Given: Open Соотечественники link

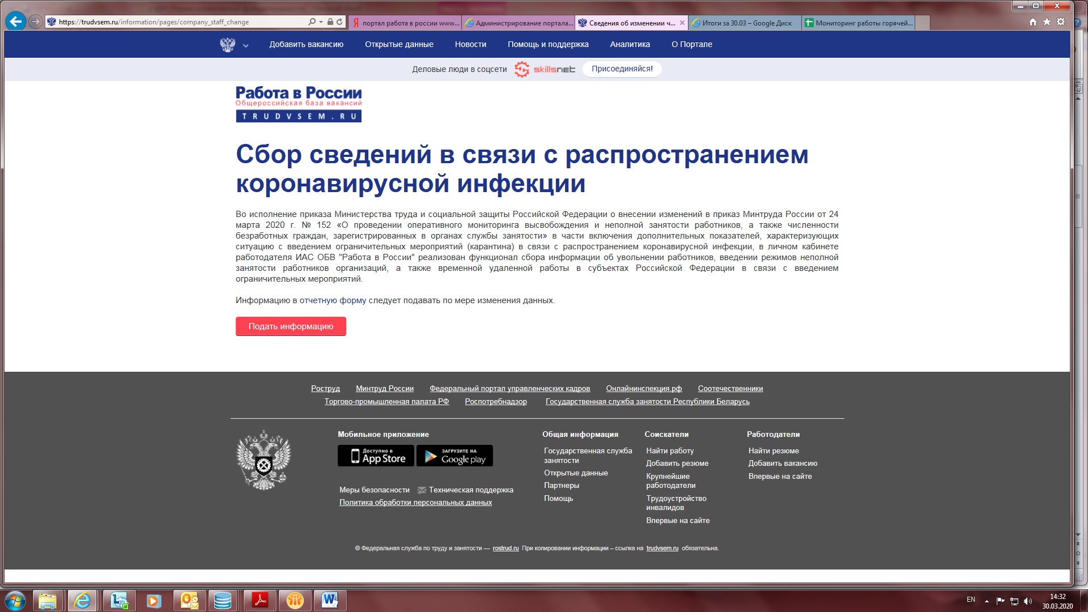Looking at the screenshot, I should coord(730,389).
